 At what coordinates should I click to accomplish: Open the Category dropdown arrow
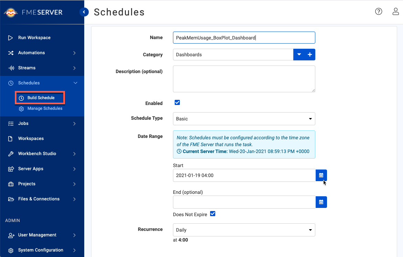299,55
